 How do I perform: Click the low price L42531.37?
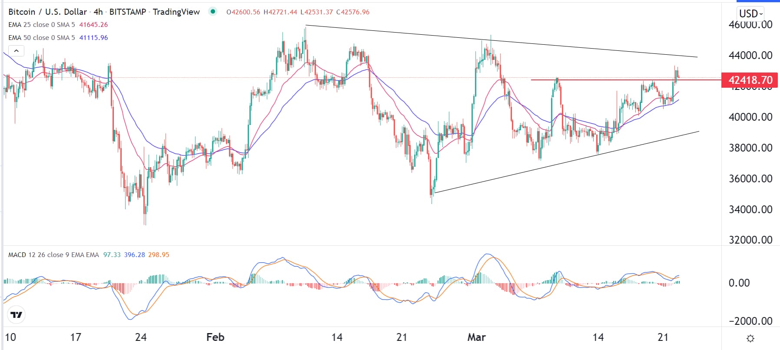[317, 12]
